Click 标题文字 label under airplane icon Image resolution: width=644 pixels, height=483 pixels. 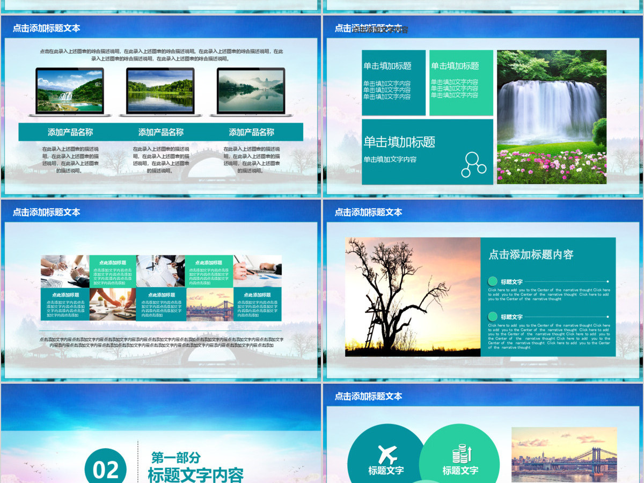[x=386, y=471]
